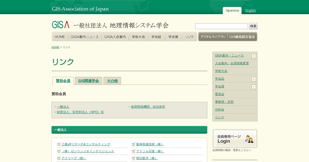The image size is (309, 162).
Task: Click external link icon beside 阪神高速技研（株）
Action: (133, 144)
